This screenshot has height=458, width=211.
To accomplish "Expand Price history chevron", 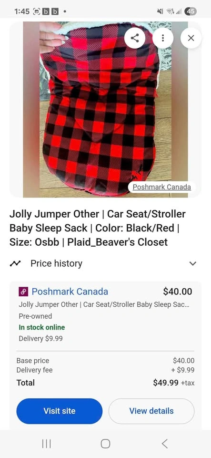I will tap(192, 263).
